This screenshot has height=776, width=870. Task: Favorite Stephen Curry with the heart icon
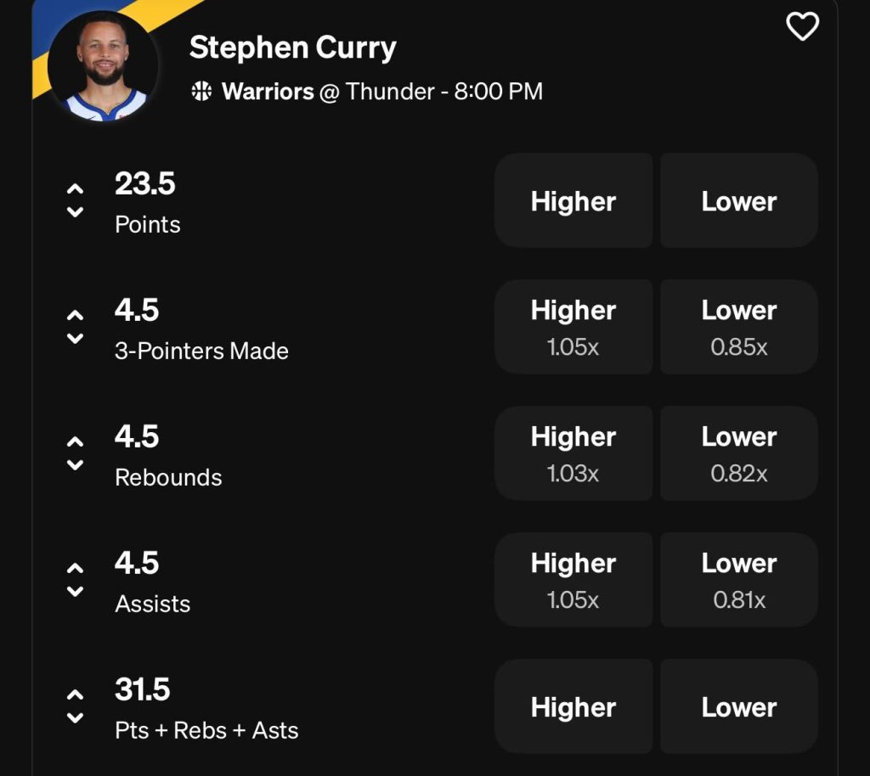tap(801, 28)
